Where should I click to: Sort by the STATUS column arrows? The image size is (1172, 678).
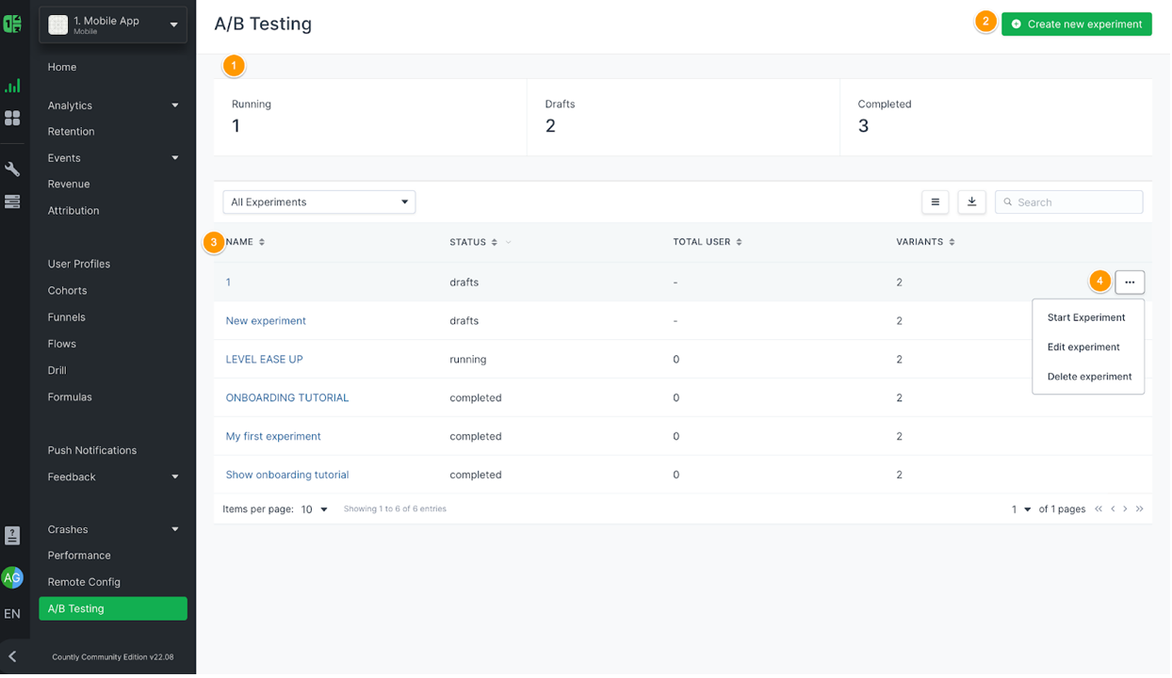click(495, 243)
